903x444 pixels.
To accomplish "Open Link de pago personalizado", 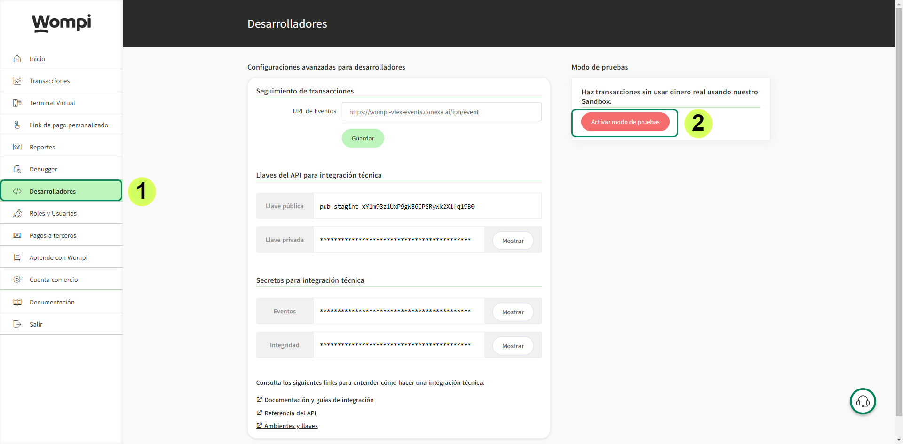I will [69, 125].
